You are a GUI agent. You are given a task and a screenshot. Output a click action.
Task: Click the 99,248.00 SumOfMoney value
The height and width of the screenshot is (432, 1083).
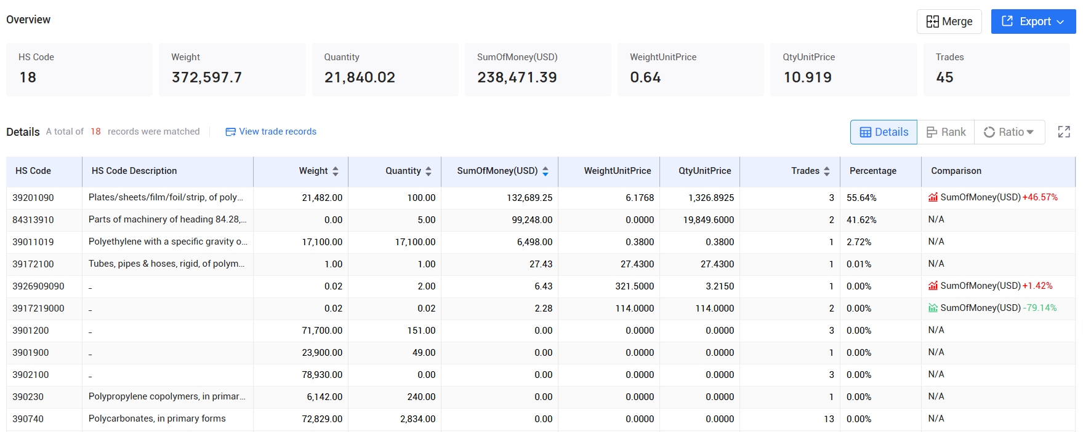point(532,220)
